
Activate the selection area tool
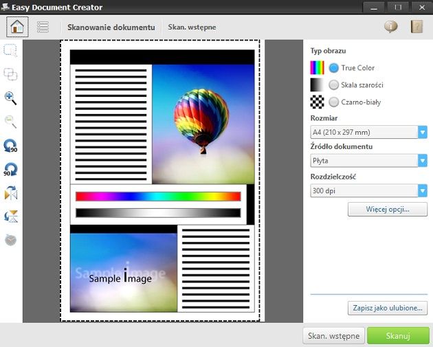(x=10, y=51)
